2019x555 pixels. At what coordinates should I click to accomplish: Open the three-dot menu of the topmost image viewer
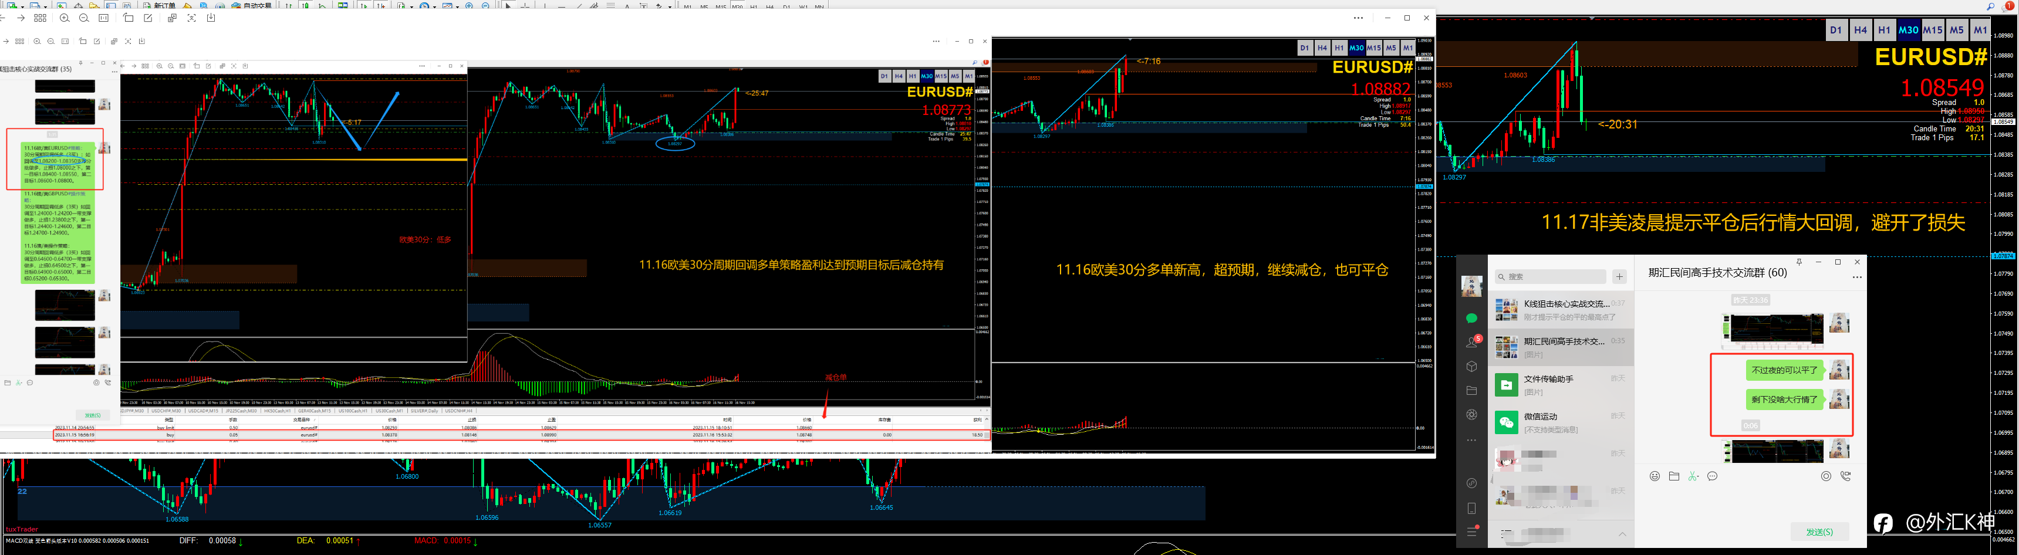[1358, 18]
